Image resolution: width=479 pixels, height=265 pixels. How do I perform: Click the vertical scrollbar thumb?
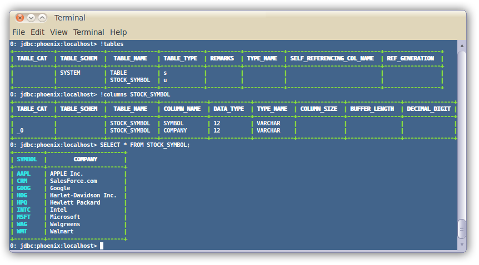tap(462, 228)
